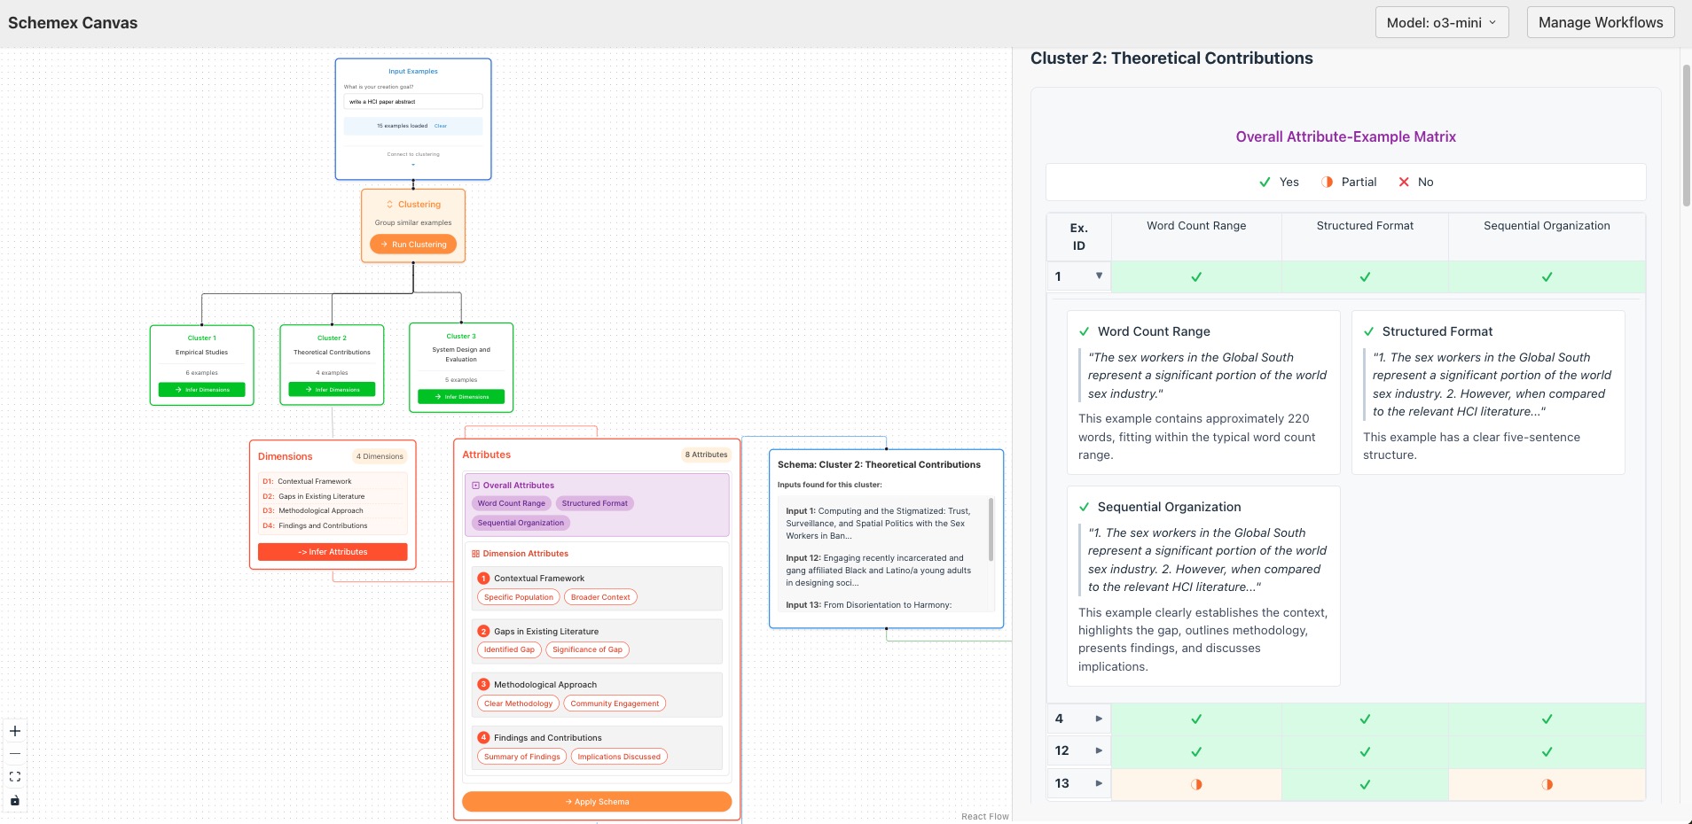
Task: Click the red X icon beside No
Action: click(1404, 182)
